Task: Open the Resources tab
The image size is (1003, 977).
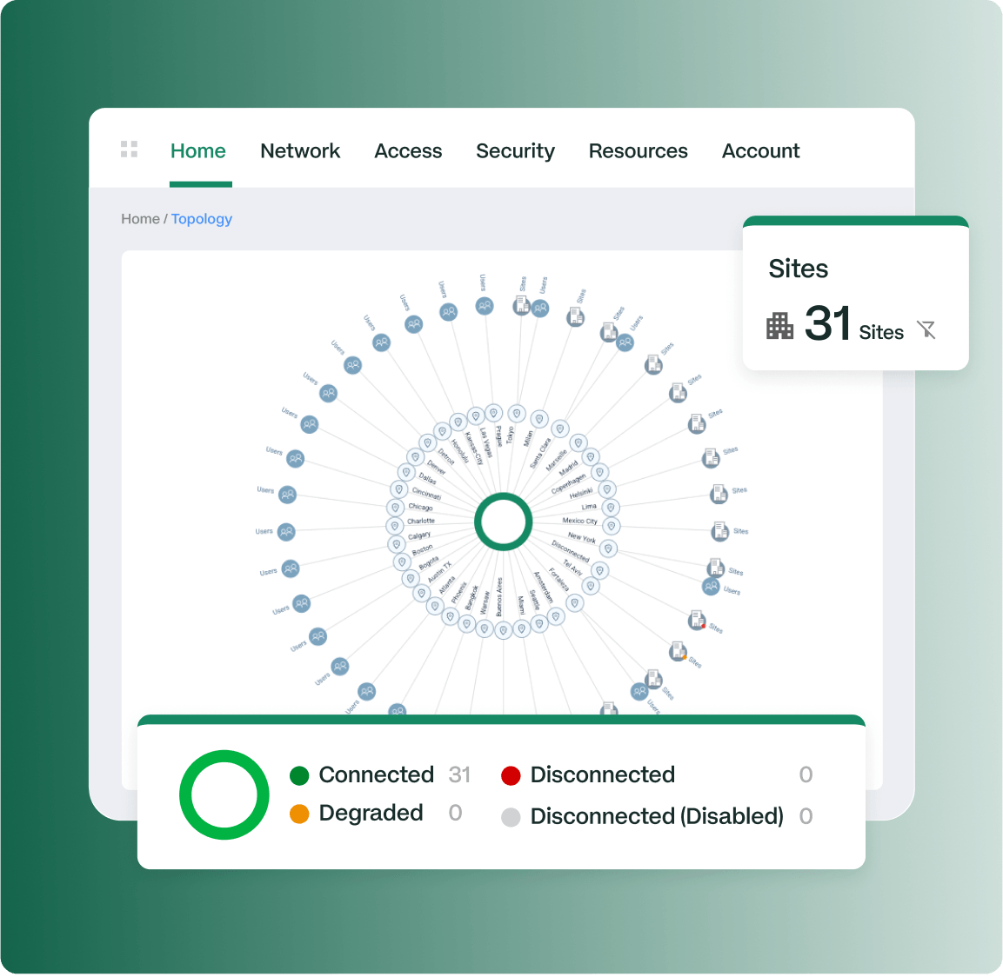Action: click(x=638, y=151)
